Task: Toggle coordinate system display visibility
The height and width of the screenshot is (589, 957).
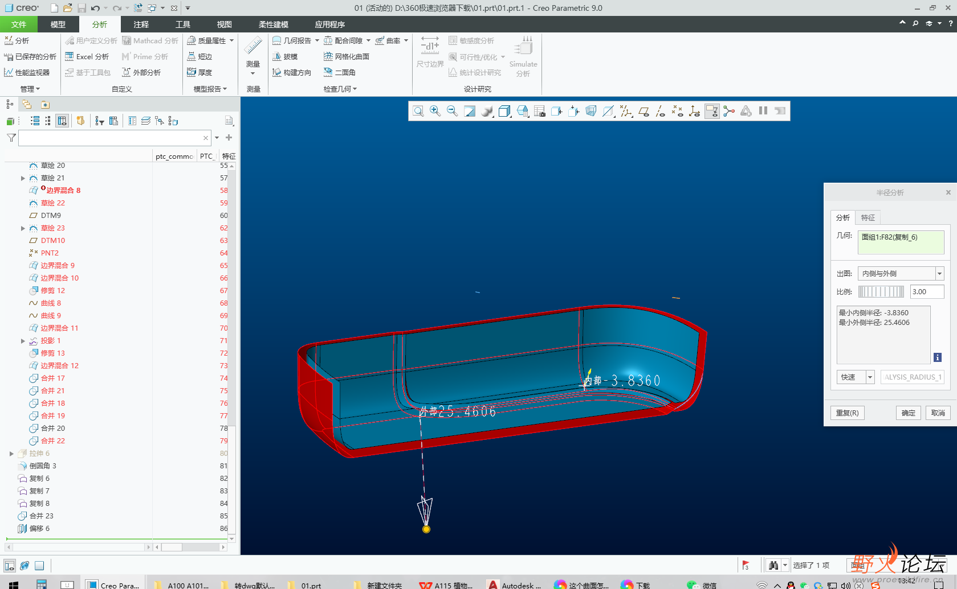Action: pos(694,112)
